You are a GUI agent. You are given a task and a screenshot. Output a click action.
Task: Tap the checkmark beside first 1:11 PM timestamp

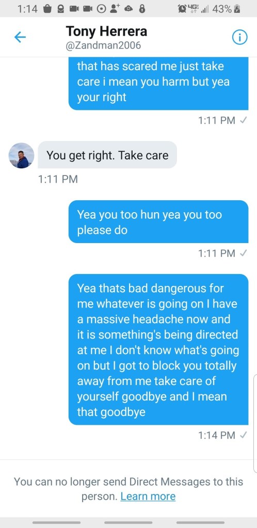pos(242,121)
